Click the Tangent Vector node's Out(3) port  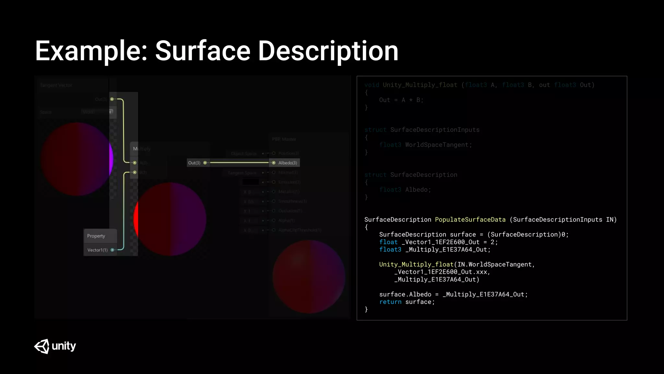tap(112, 99)
